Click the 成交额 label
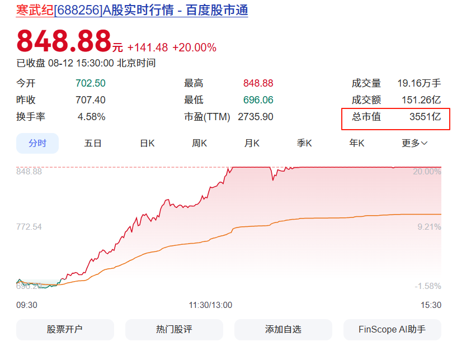This screenshot has height=356, width=471. point(366,100)
